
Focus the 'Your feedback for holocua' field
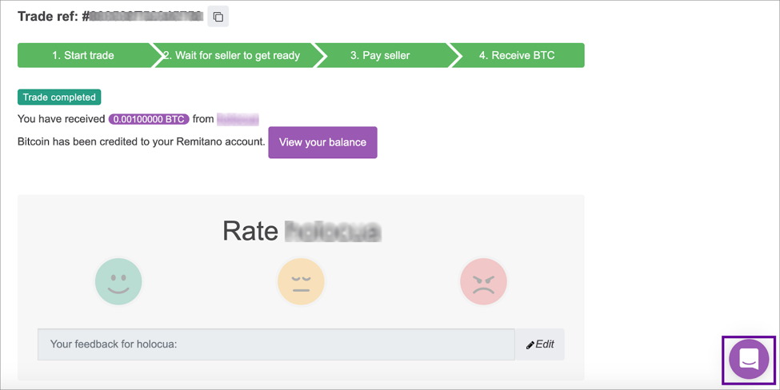pos(275,344)
